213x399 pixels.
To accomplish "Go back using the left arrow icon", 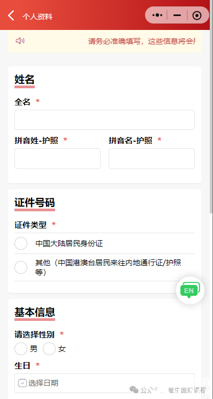I will click(11, 16).
